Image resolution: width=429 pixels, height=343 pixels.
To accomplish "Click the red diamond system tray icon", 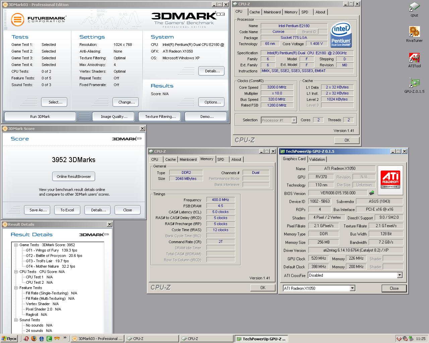I will coord(399,339).
